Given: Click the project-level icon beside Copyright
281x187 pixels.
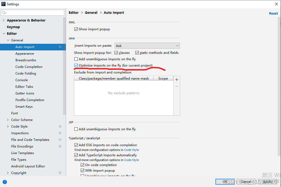Looking at the screenshot, I should pos(60,173).
